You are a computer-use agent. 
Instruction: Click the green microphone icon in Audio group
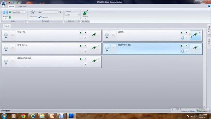click(x=10, y=17)
